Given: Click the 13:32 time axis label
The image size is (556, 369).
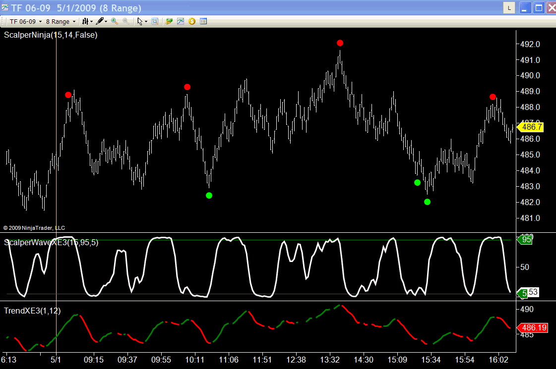Looking at the screenshot, I should click(330, 360).
